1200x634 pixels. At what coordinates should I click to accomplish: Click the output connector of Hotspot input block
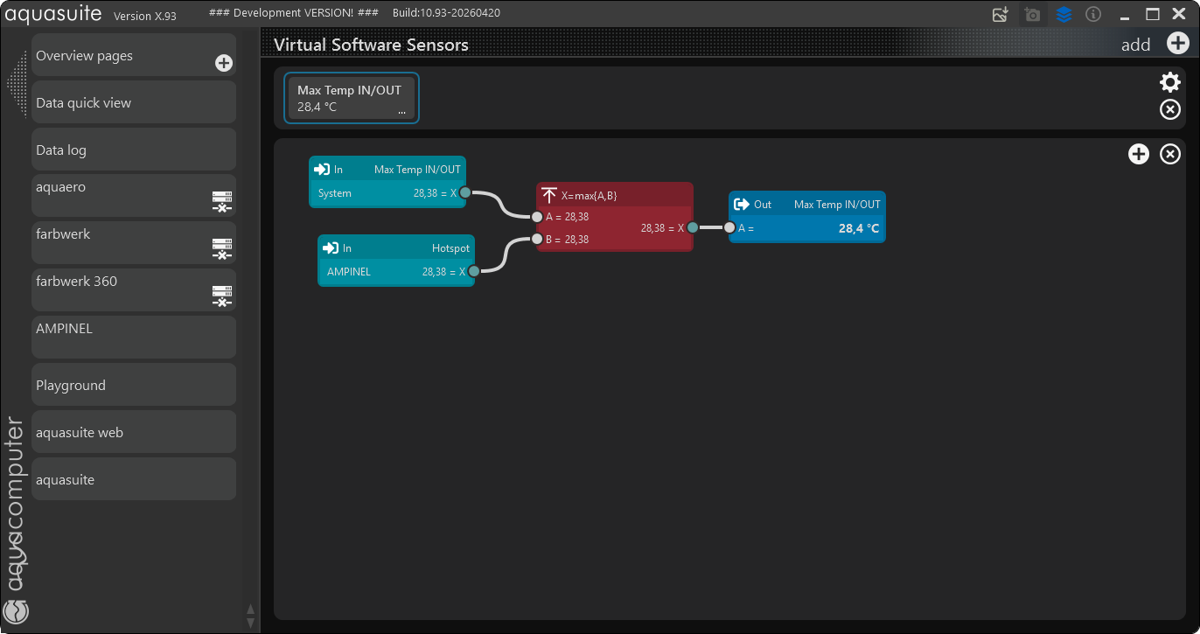473,271
